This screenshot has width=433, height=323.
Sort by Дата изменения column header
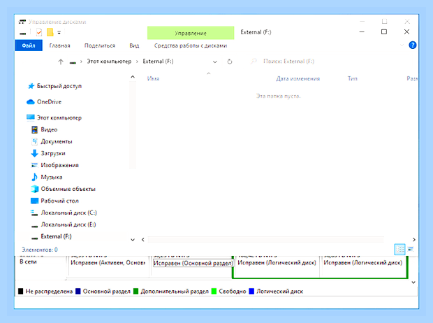click(298, 79)
